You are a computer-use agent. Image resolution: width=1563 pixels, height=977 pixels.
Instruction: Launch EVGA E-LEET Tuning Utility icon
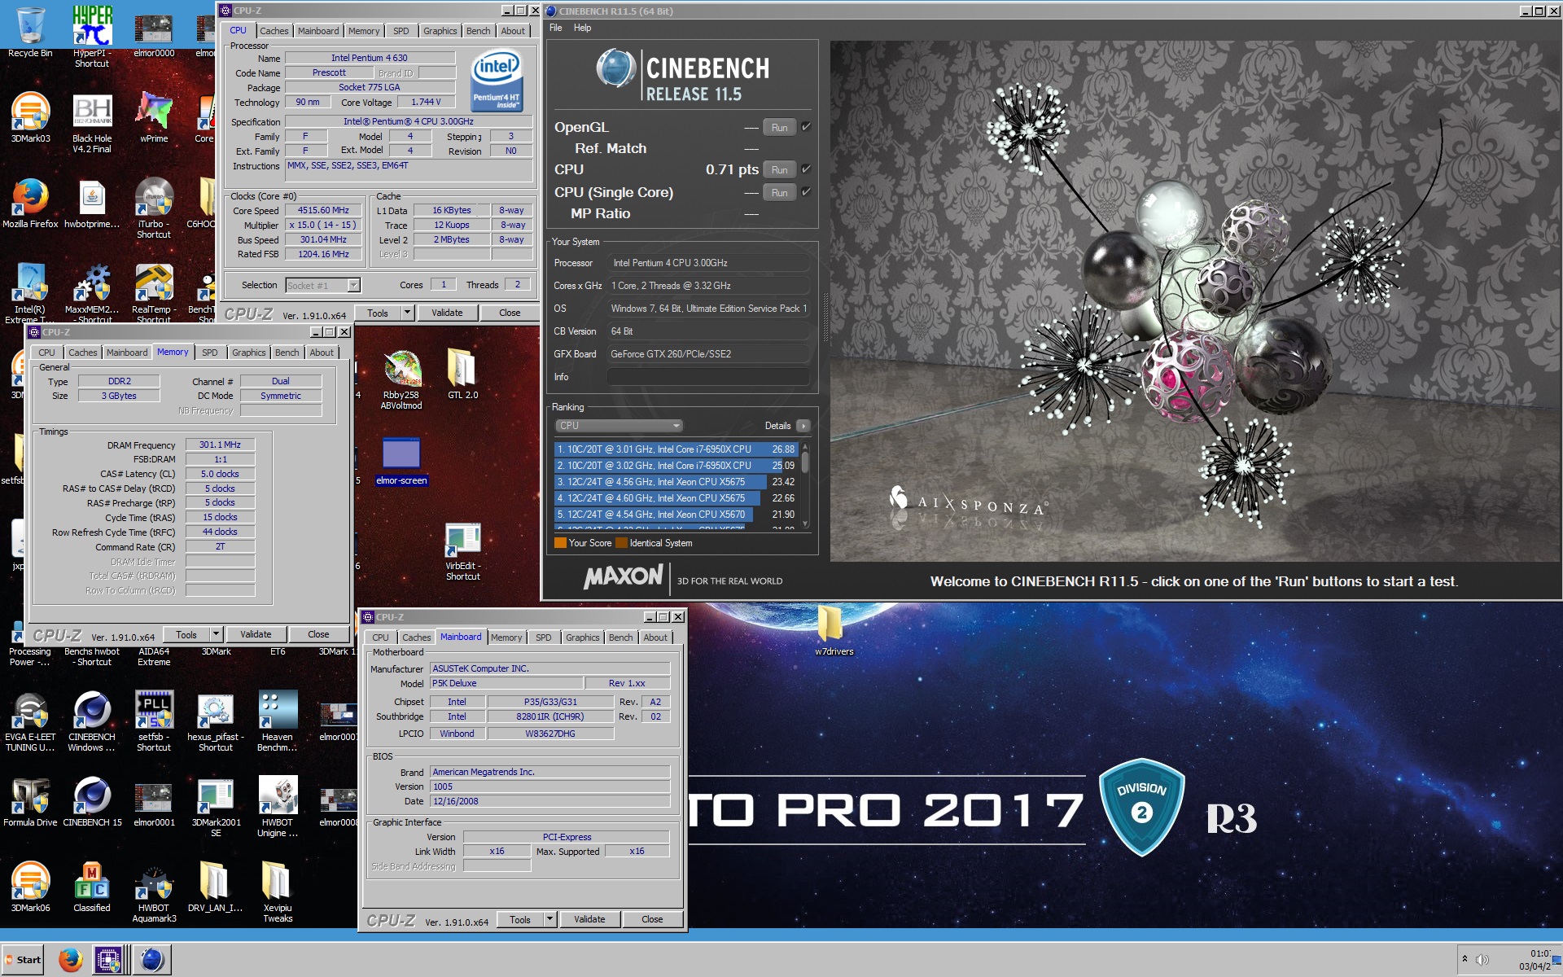point(30,721)
